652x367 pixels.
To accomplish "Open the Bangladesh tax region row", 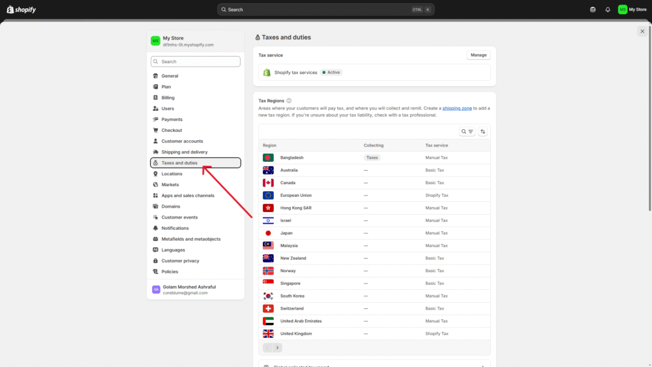I will point(292,157).
